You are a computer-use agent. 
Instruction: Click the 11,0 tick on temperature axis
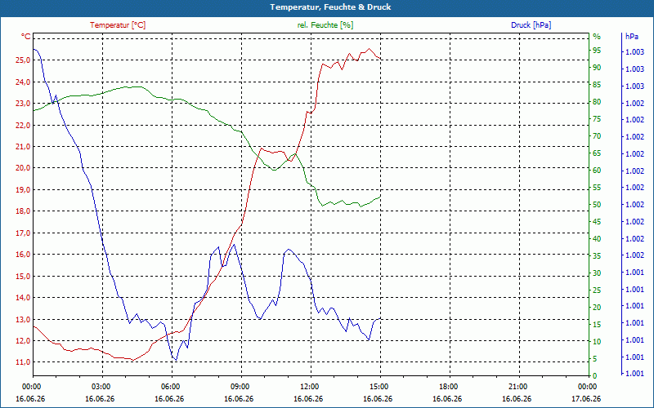click(x=23, y=362)
